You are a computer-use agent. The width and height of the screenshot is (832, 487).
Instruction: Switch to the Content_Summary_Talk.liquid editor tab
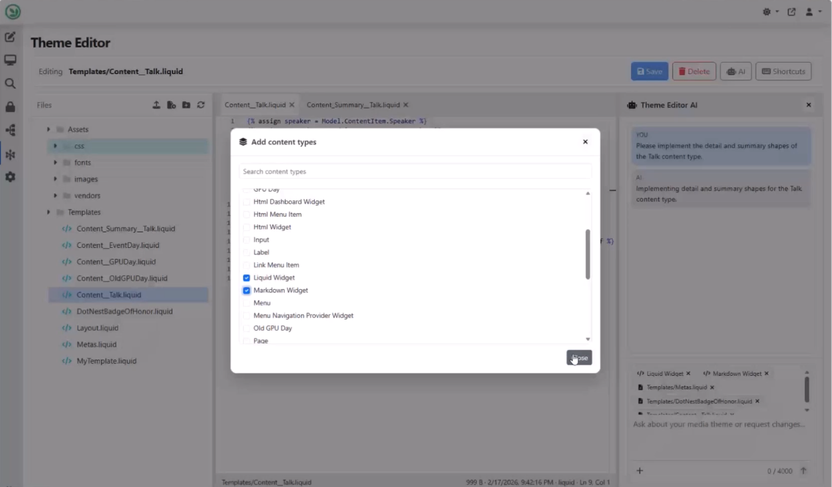point(353,105)
